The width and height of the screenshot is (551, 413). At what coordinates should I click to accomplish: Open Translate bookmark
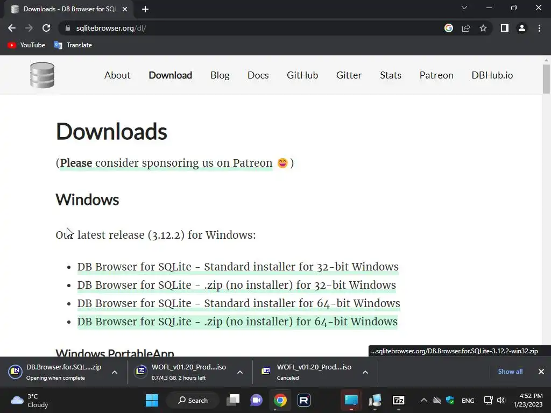click(73, 45)
